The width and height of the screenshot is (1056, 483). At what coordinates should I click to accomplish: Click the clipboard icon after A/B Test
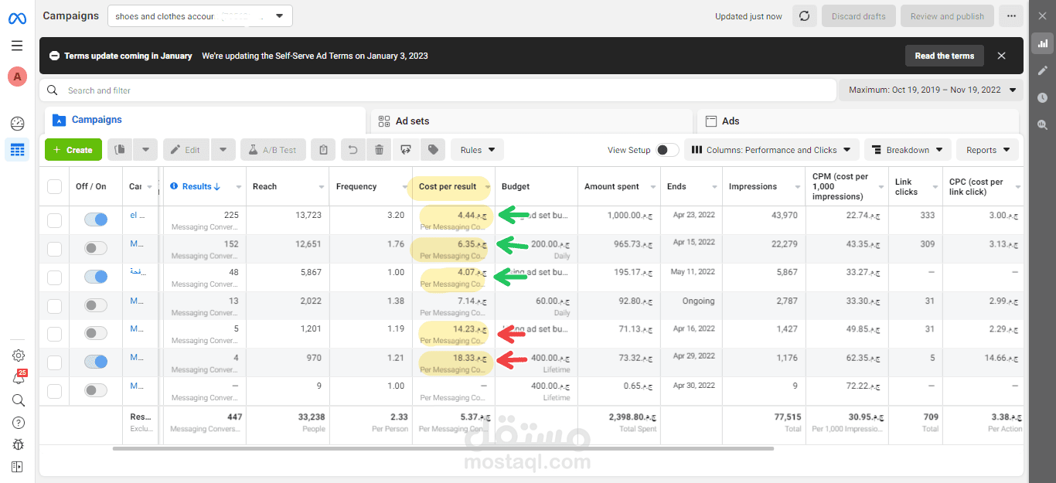(x=324, y=150)
